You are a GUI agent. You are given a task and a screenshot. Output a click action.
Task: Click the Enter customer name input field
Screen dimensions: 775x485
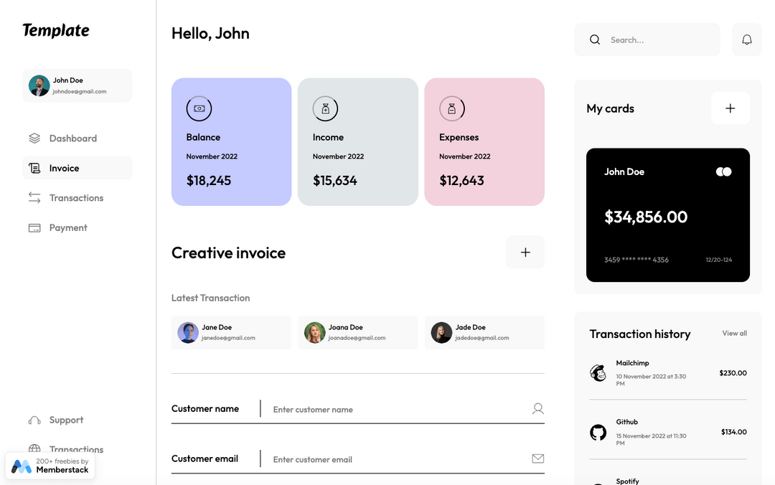point(359,409)
